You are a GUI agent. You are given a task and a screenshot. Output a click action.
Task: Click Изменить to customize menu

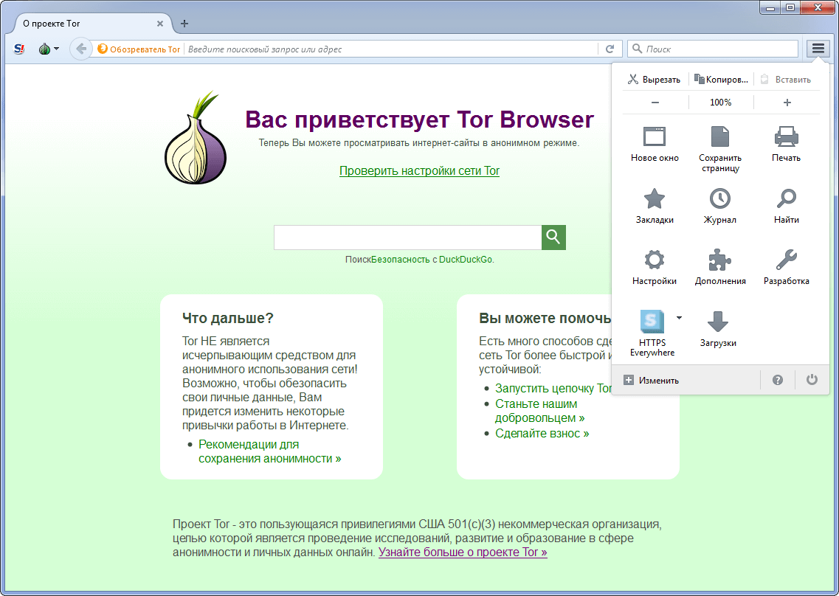coord(651,381)
